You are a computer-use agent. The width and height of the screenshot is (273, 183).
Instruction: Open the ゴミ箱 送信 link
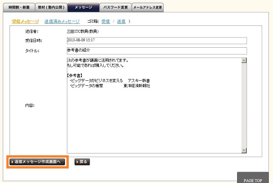tap(121, 21)
